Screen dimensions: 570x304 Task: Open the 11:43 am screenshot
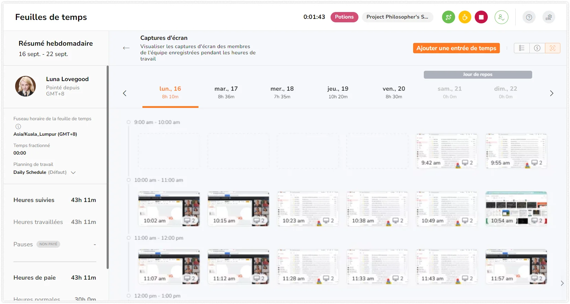[447, 267]
